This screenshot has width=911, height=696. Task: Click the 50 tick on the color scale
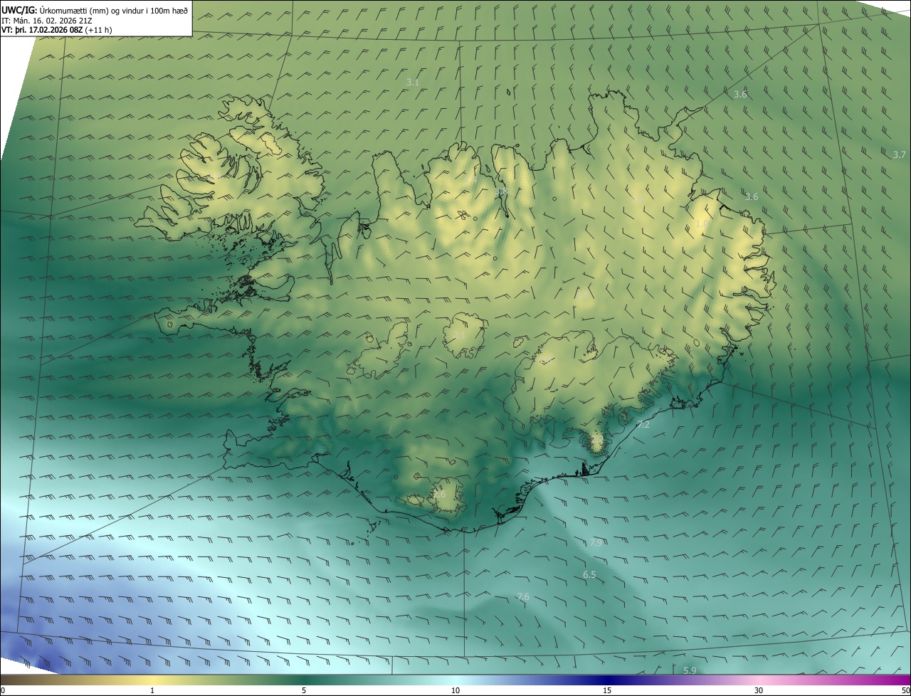[905, 690]
